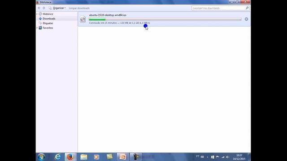
Task: Open the volume speaker tray icon
Action: [x=228, y=157]
